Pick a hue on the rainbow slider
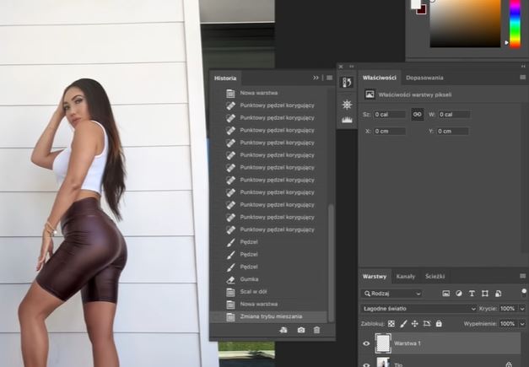Viewport: 529px width, 367px height. (515, 22)
